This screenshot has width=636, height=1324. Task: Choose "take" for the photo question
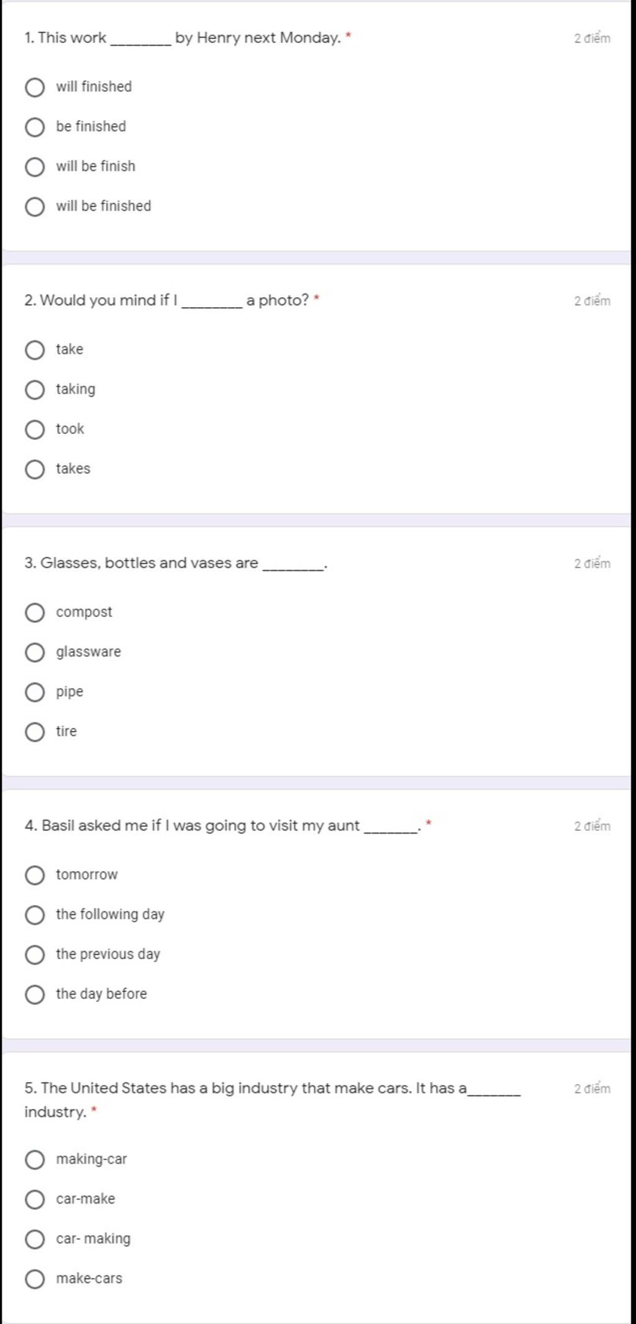[x=35, y=350]
